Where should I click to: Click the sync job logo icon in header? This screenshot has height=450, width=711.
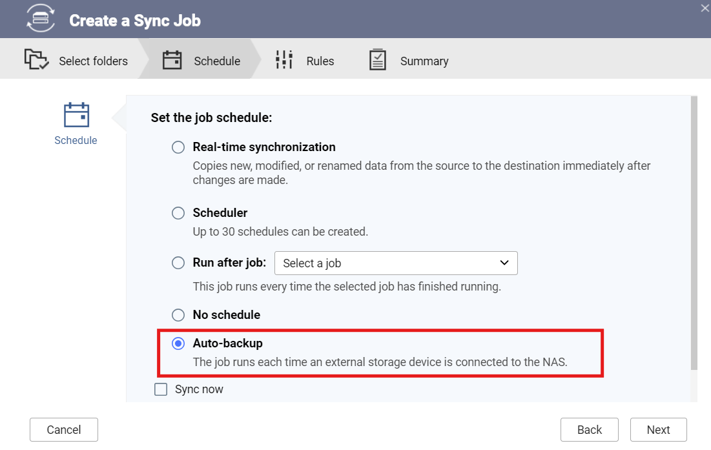40,19
